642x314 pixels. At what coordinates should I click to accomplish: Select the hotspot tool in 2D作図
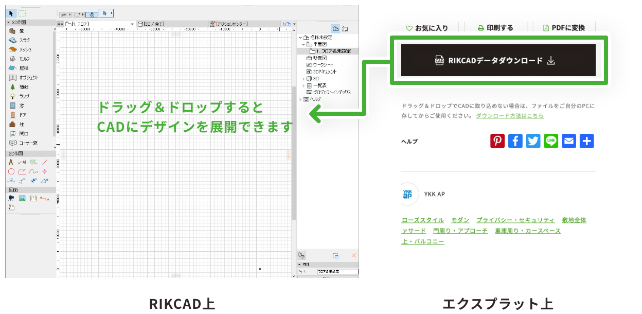[45, 171]
